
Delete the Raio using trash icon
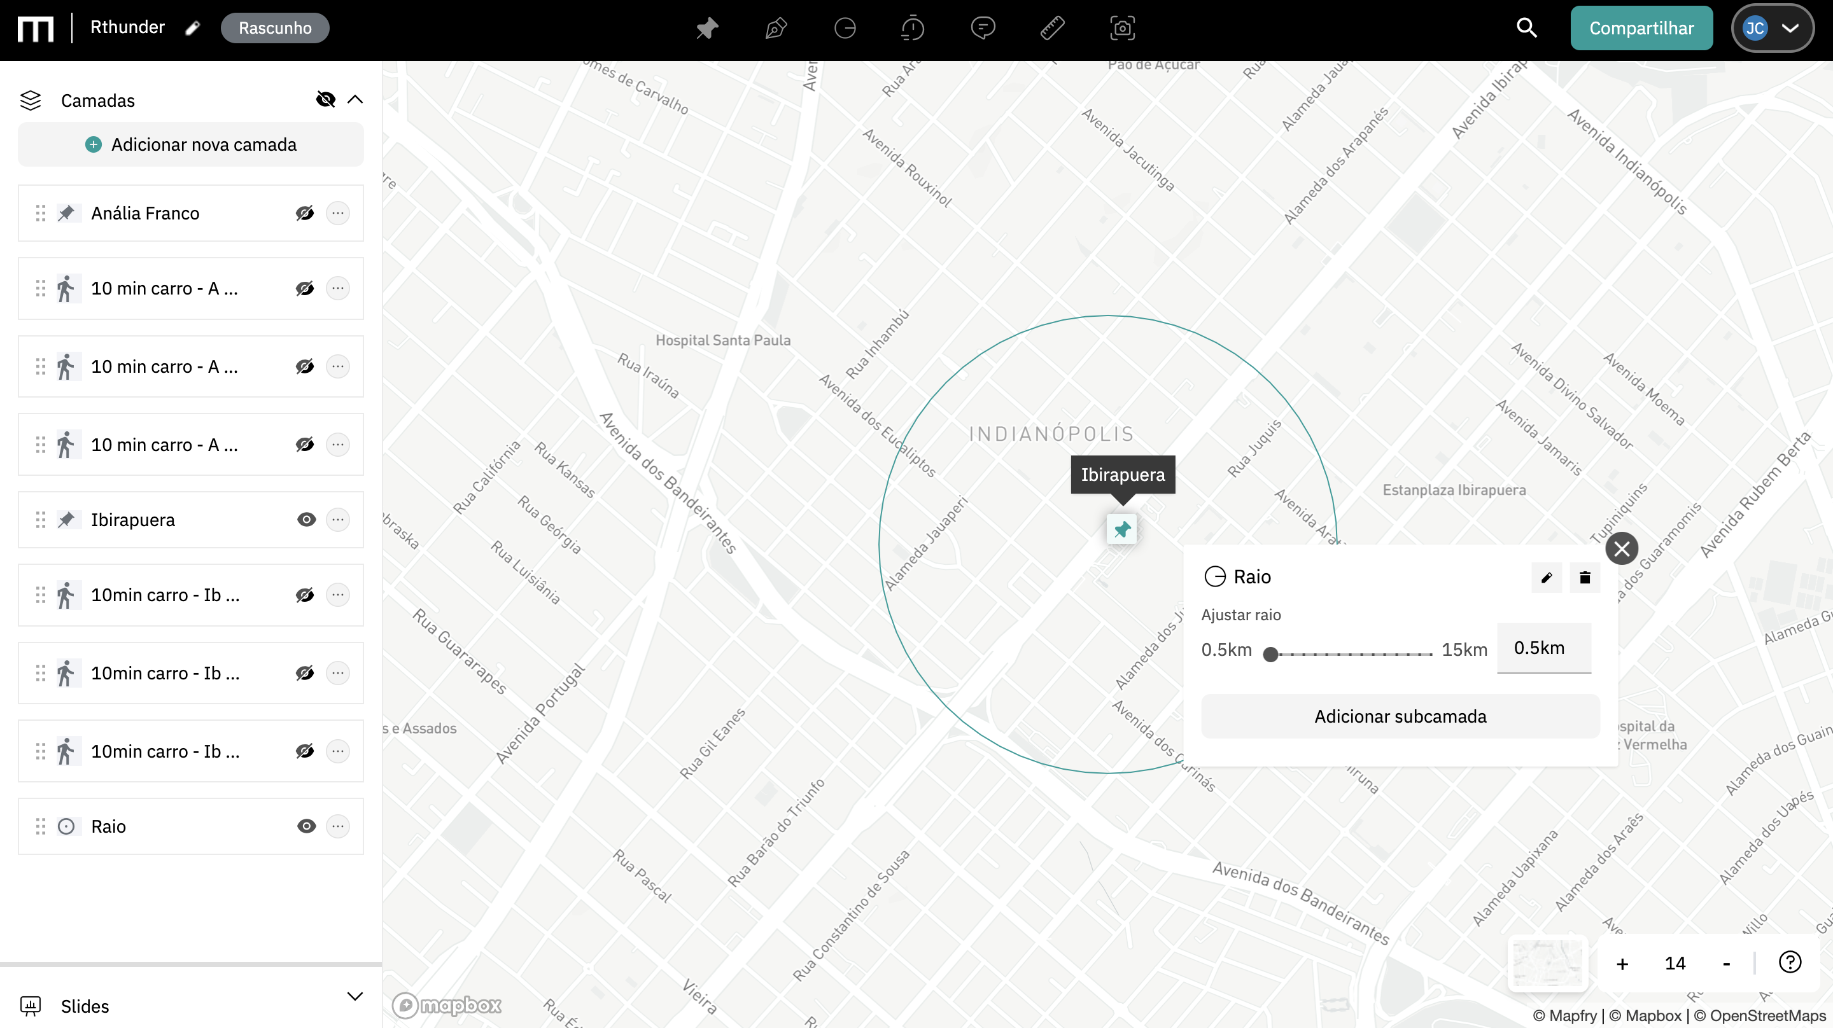[x=1585, y=577]
